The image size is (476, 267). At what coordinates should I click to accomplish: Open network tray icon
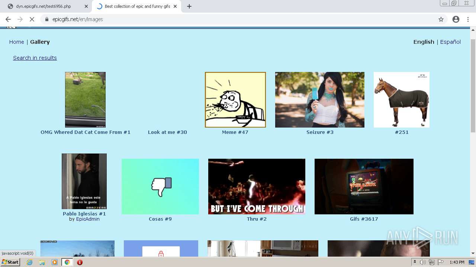point(431,262)
